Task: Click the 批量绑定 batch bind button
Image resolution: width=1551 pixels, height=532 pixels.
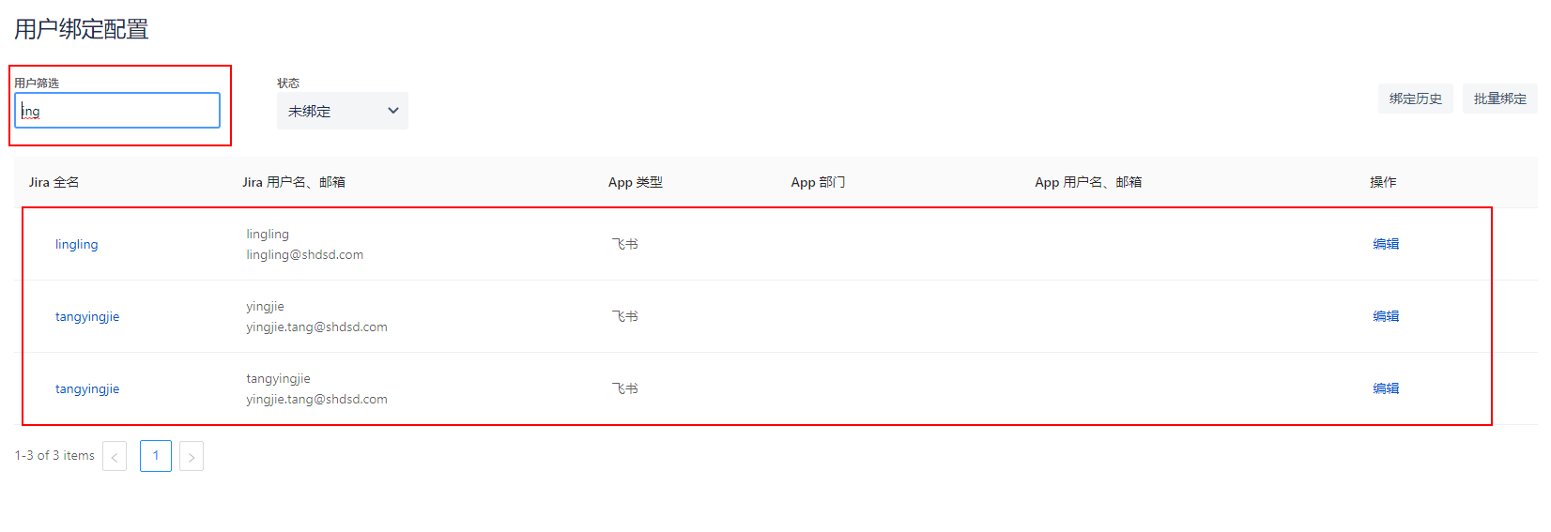Action: [x=1499, y=99]
